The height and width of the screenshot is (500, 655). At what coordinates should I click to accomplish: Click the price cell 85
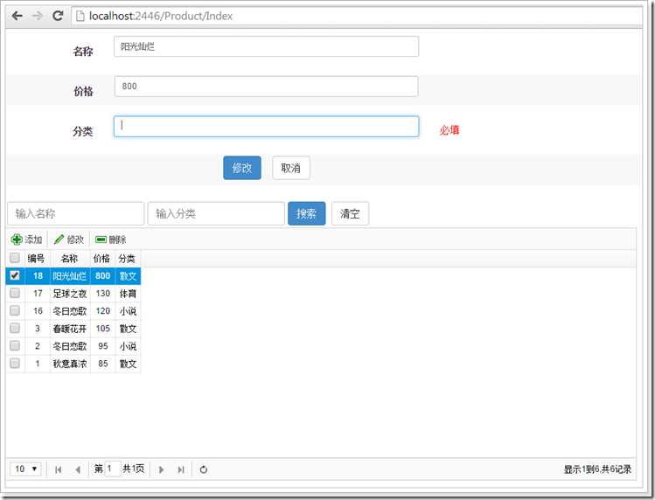pos(103,364)
